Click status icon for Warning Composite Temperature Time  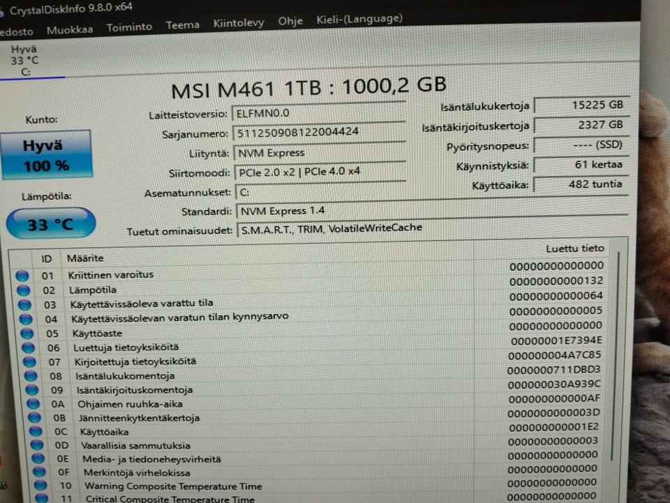click(x=40, y=485)
